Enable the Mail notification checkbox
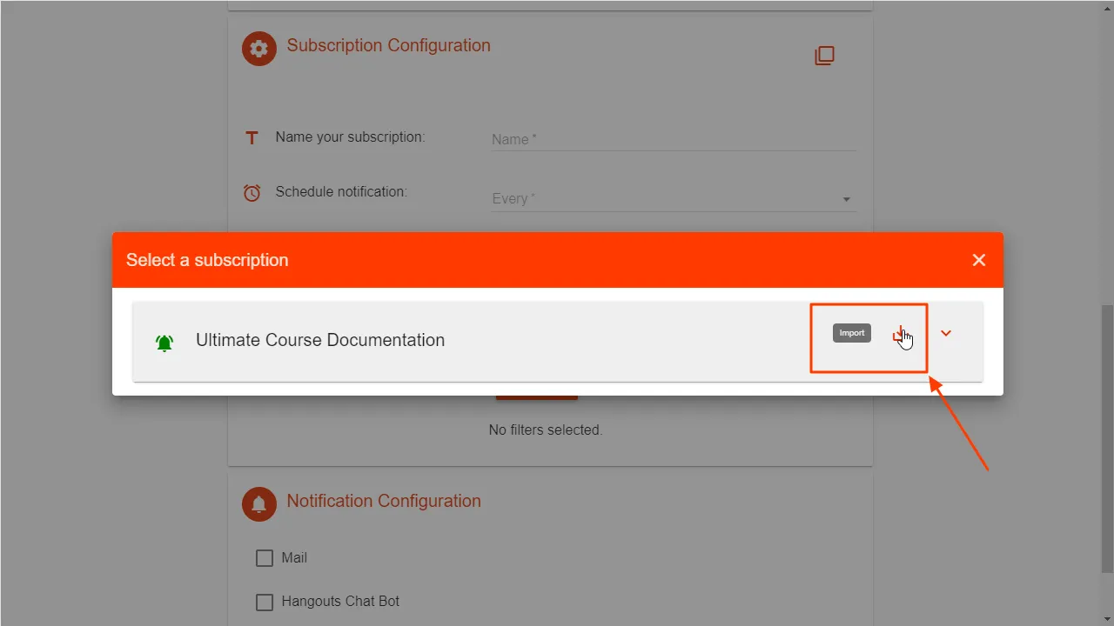 (x=265, y=558)
